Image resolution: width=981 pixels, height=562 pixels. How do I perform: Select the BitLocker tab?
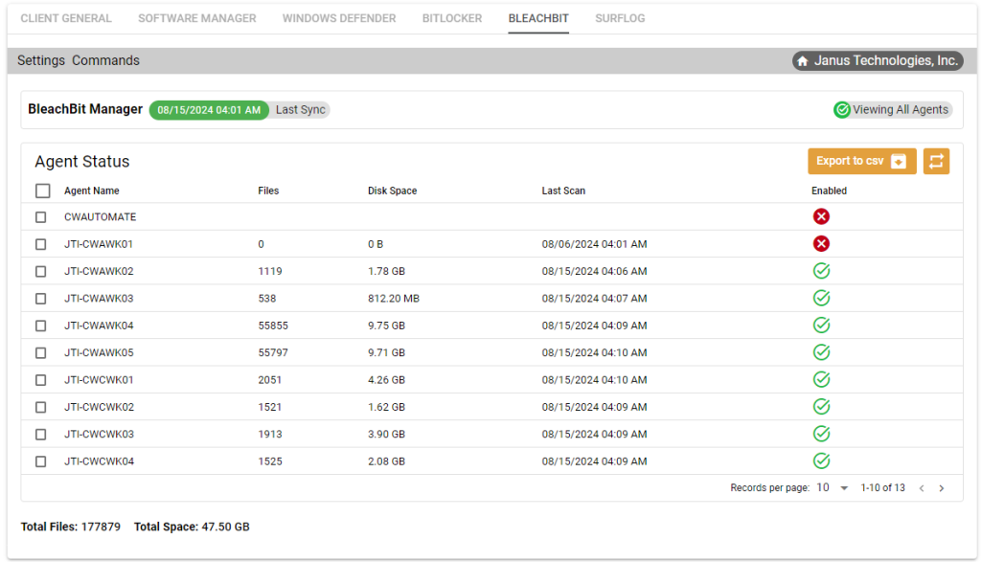pyautogui.click(x=451, y=17)
